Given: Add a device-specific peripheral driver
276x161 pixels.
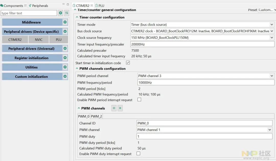Looking at the screenshot, I should pos(65,32).
